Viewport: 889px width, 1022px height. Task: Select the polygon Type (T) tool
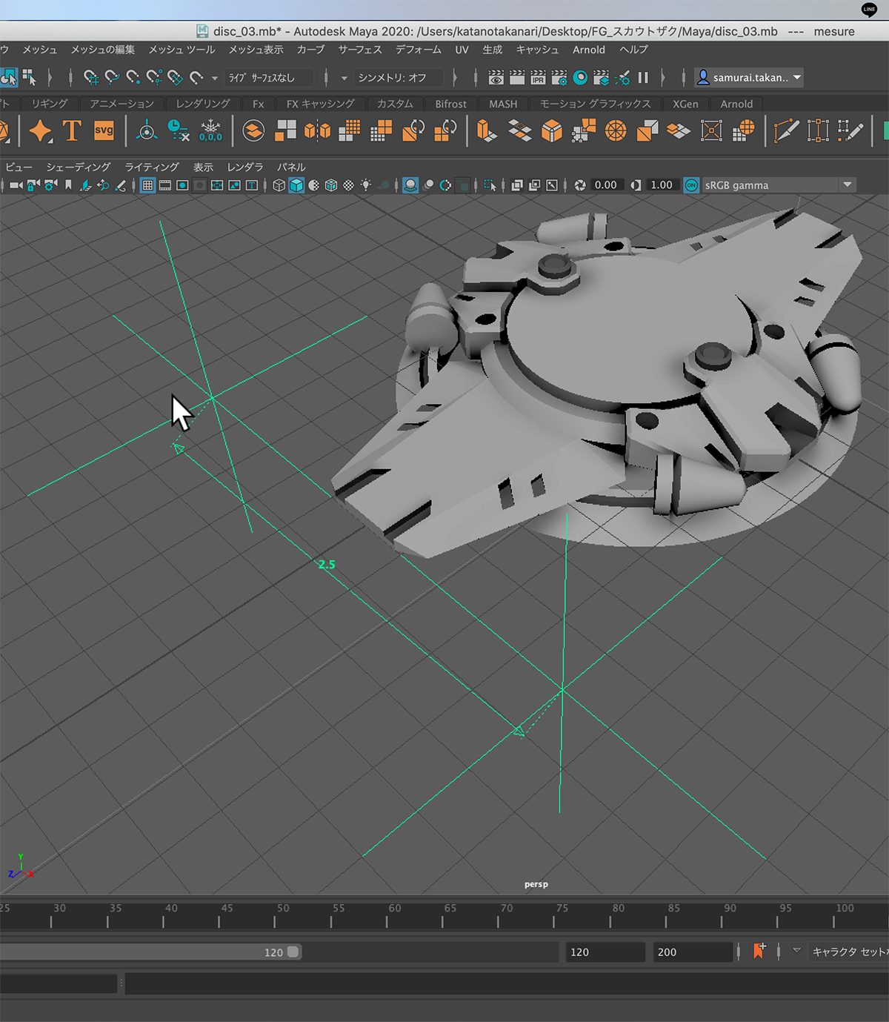72,130
